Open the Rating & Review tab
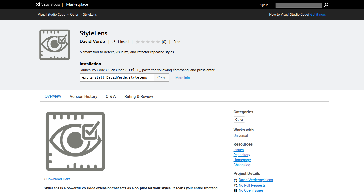Viewport: 364px width, 192px height. (139, 96)
